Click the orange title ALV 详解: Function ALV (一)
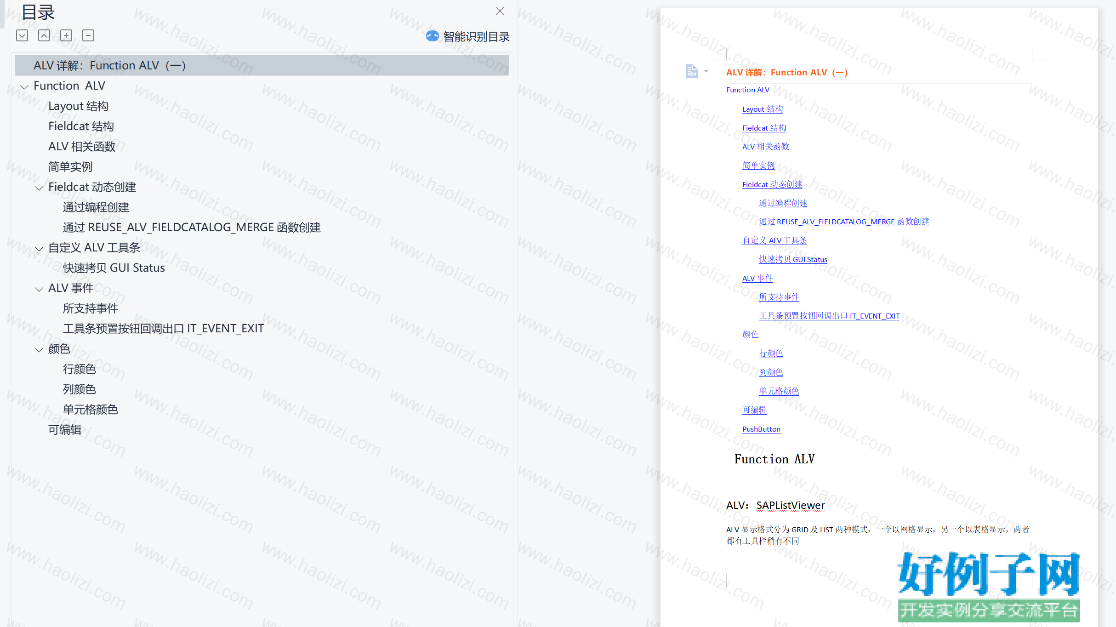Screen dimensions: 1116x627 point(787,72)
